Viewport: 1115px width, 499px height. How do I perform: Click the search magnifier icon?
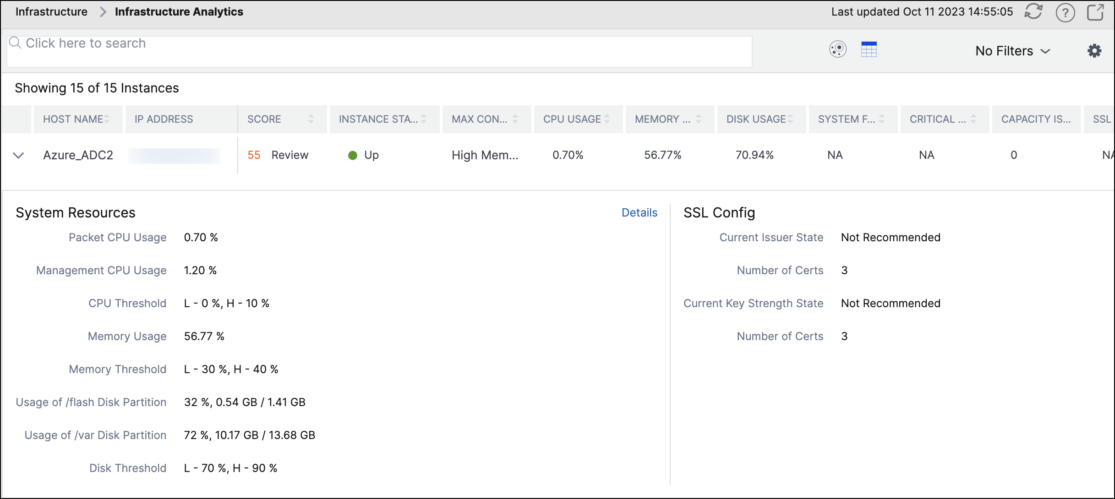[x=15, y=43]
